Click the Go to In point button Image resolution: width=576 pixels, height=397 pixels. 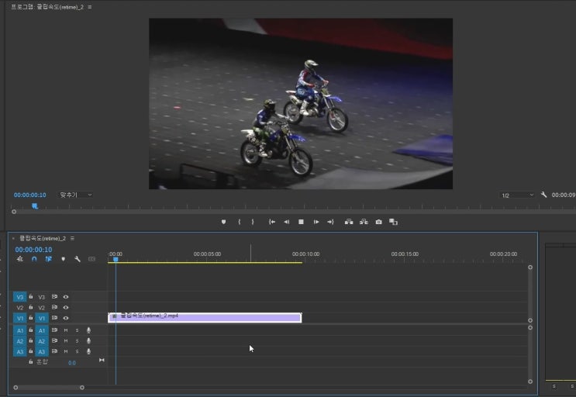tap(272, 222)
